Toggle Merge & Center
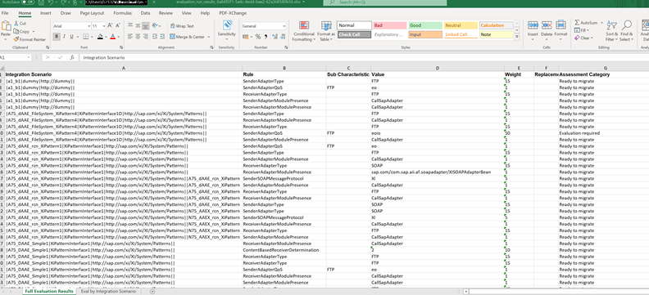This screenshot has width=649, height=295. coord(187,37)
